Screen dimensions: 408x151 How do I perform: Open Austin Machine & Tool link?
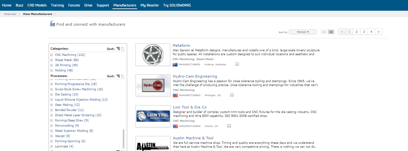click(193, 138)
